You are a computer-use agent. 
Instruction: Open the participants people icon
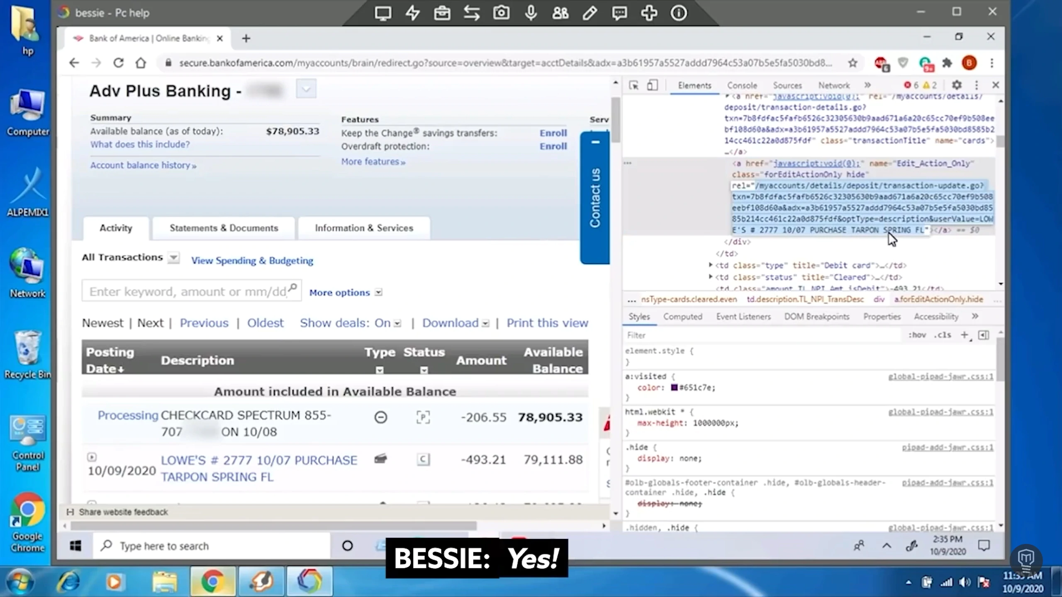[560, 13]
